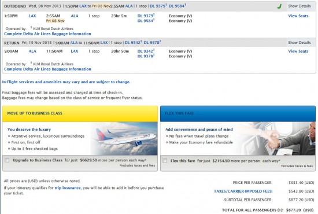Image resolution: width=318 pixels, height=214 pixels.
Task: Enable the Flex this fare checkbox
Action: tap(165, 161)
